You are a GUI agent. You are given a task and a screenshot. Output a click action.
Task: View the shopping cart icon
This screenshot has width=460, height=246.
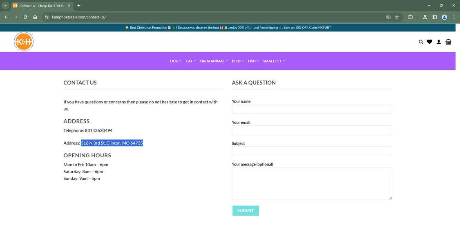[448, 42]
